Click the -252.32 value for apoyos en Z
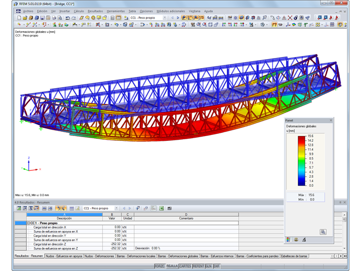 115,248
